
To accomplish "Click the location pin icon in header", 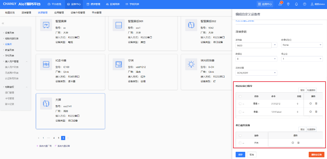I will point(288,4).
